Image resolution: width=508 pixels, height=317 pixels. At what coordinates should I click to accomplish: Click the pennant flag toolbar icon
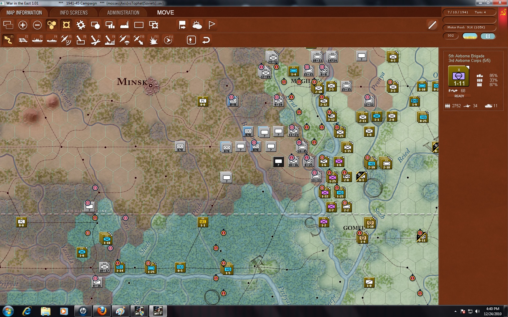click(x=212, y=25)
